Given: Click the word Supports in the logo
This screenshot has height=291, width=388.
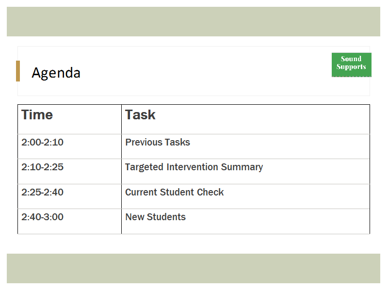Looking at the screenshot, I should tap(351, 67).
